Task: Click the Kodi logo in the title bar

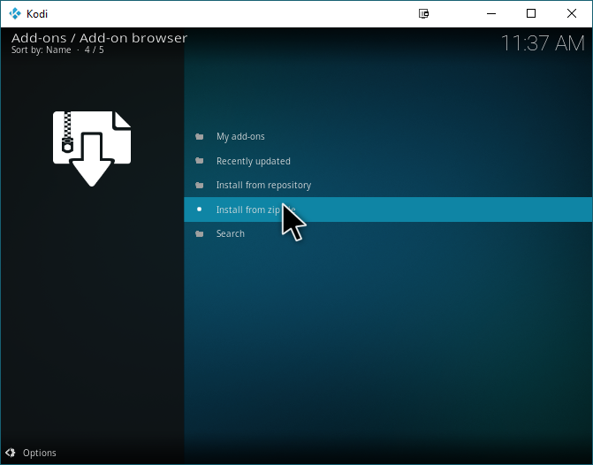Action: [15, 13]
